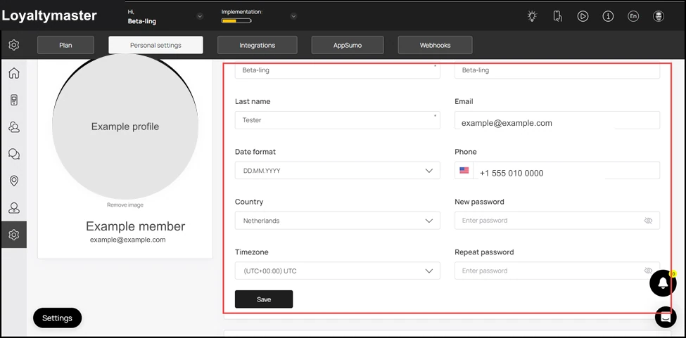Open the user avatar menu
Viewport: 686px width, 338px height.
[x=659, y=17]
